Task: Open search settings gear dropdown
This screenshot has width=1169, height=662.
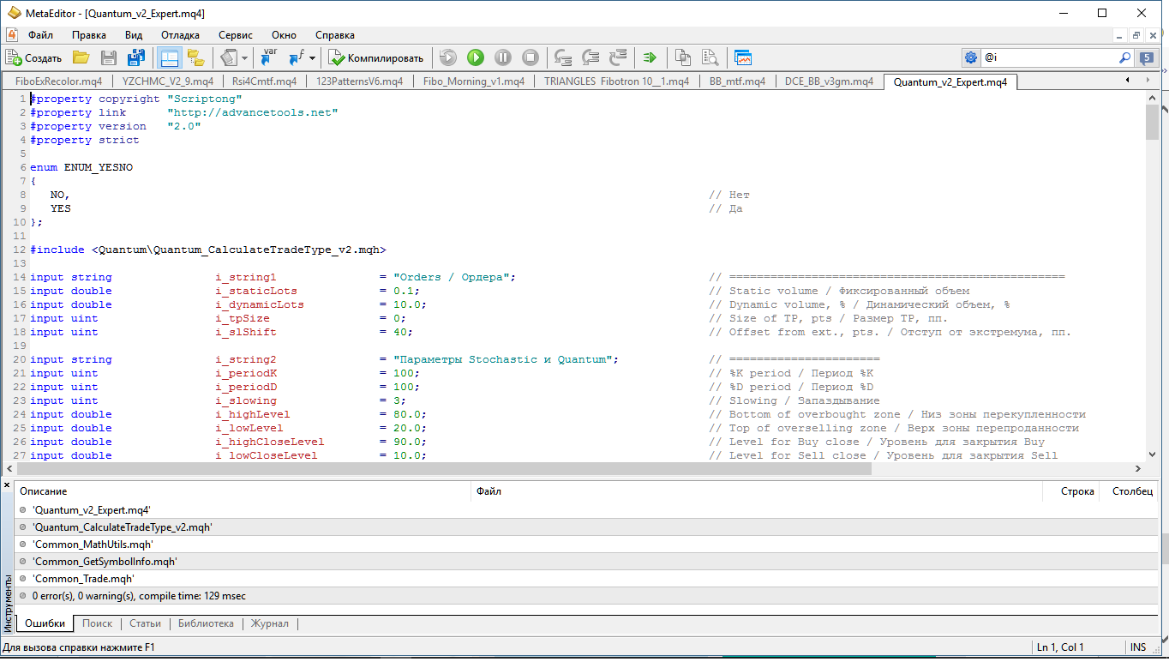Action: 970,57
